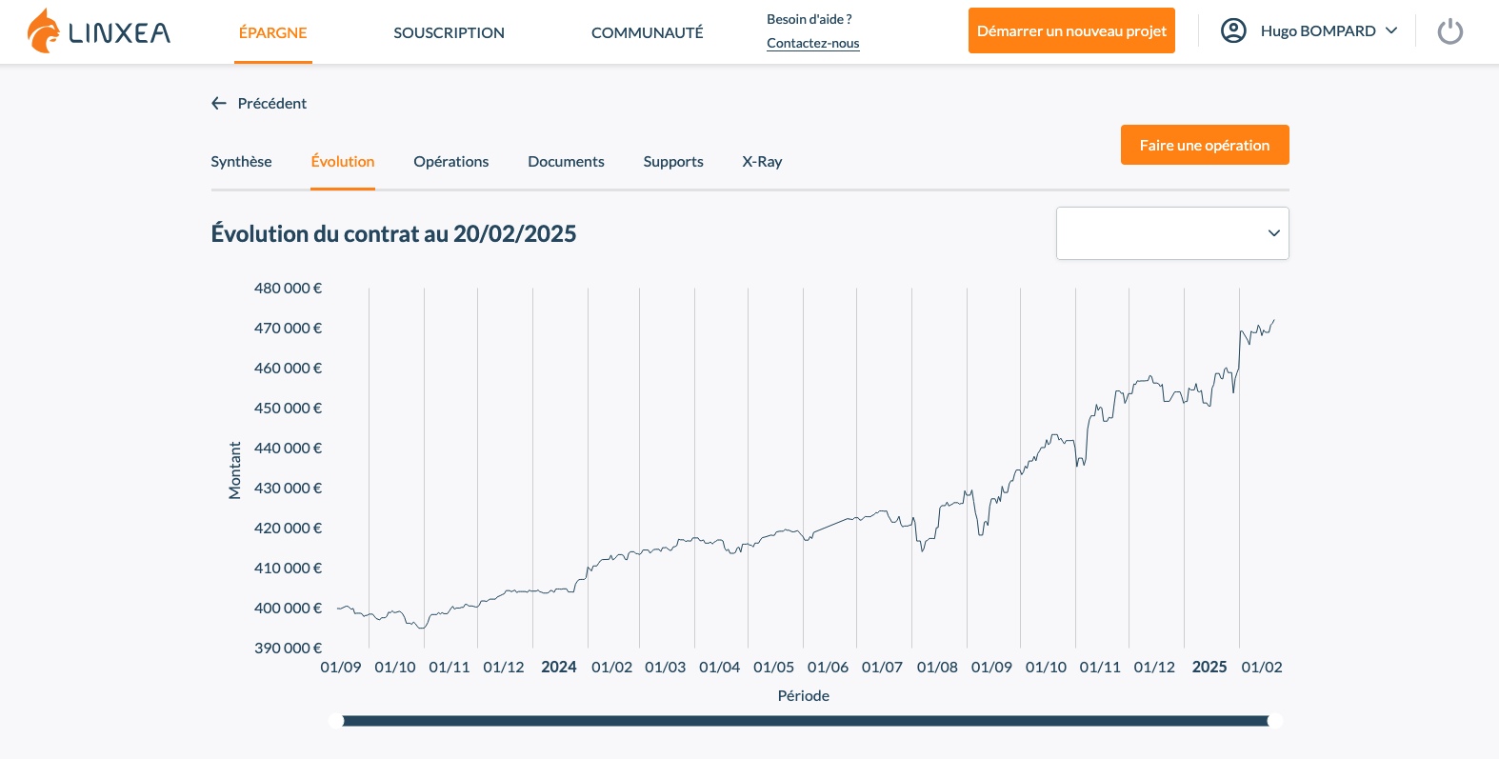The width and height of the screenshot is (1499, 759).
Task: Click the user profile avatar icon
Action: pos(1233,31)
